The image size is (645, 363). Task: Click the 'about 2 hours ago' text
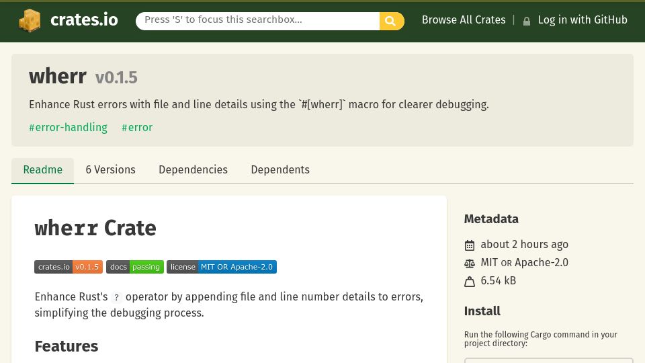(525, 245)
